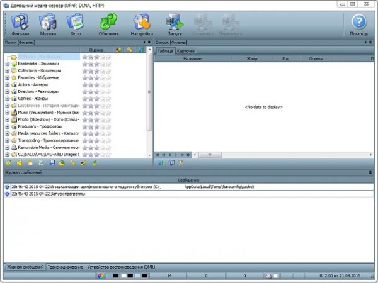
Task: Switch to the Карточки tab
Action: tap(186, 50)
